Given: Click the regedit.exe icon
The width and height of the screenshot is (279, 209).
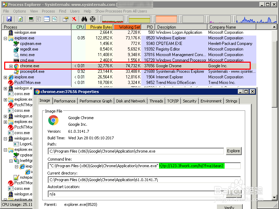Looking at the screenshot, I should (x=16, y=49).
